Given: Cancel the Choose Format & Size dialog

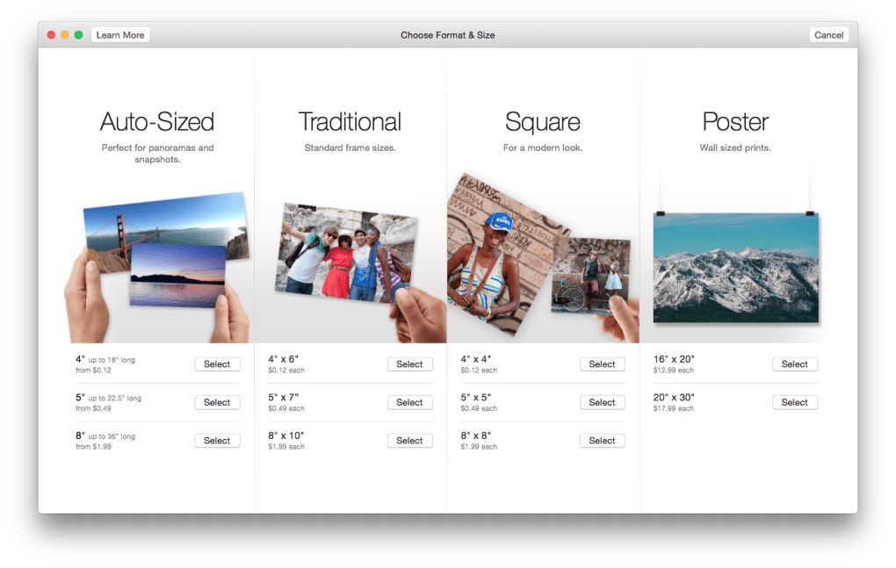Looking at the screenshot, I should [x=828, y=35].
